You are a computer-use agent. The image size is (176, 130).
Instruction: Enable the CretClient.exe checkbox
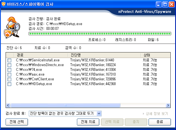[9, 79]
